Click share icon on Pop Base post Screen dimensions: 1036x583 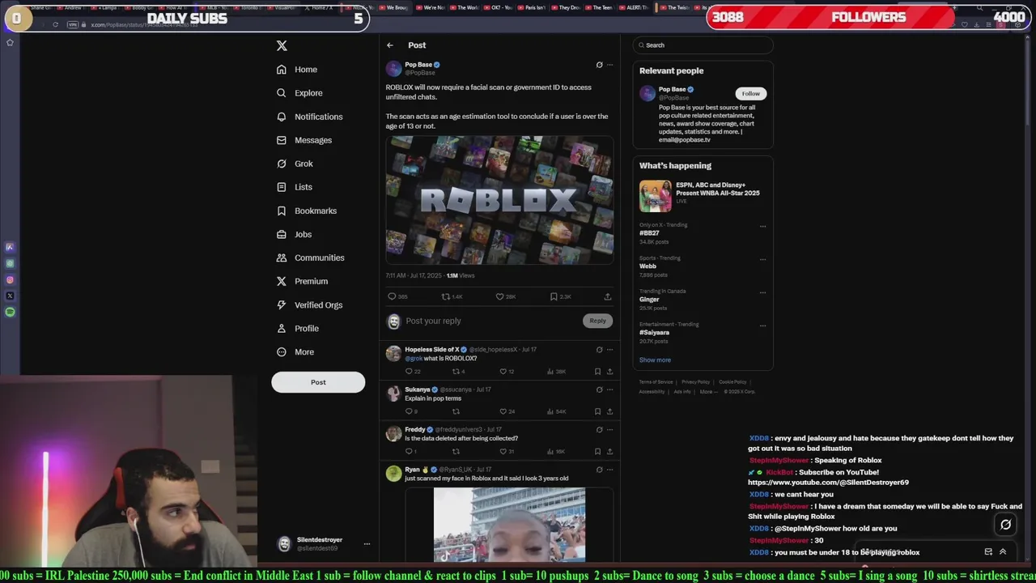click(608, 296)
